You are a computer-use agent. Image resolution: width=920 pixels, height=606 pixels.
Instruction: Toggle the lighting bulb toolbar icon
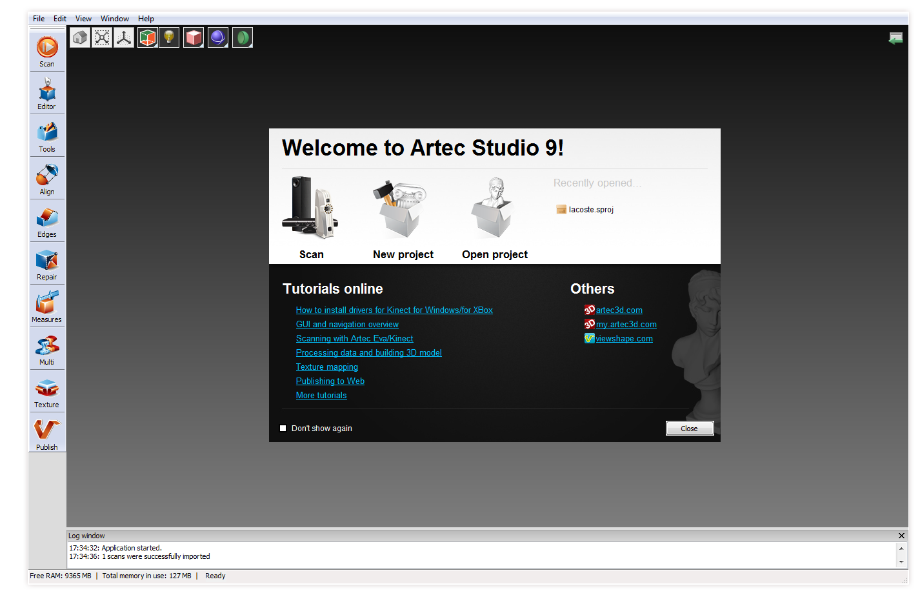[x=168, y=37]
